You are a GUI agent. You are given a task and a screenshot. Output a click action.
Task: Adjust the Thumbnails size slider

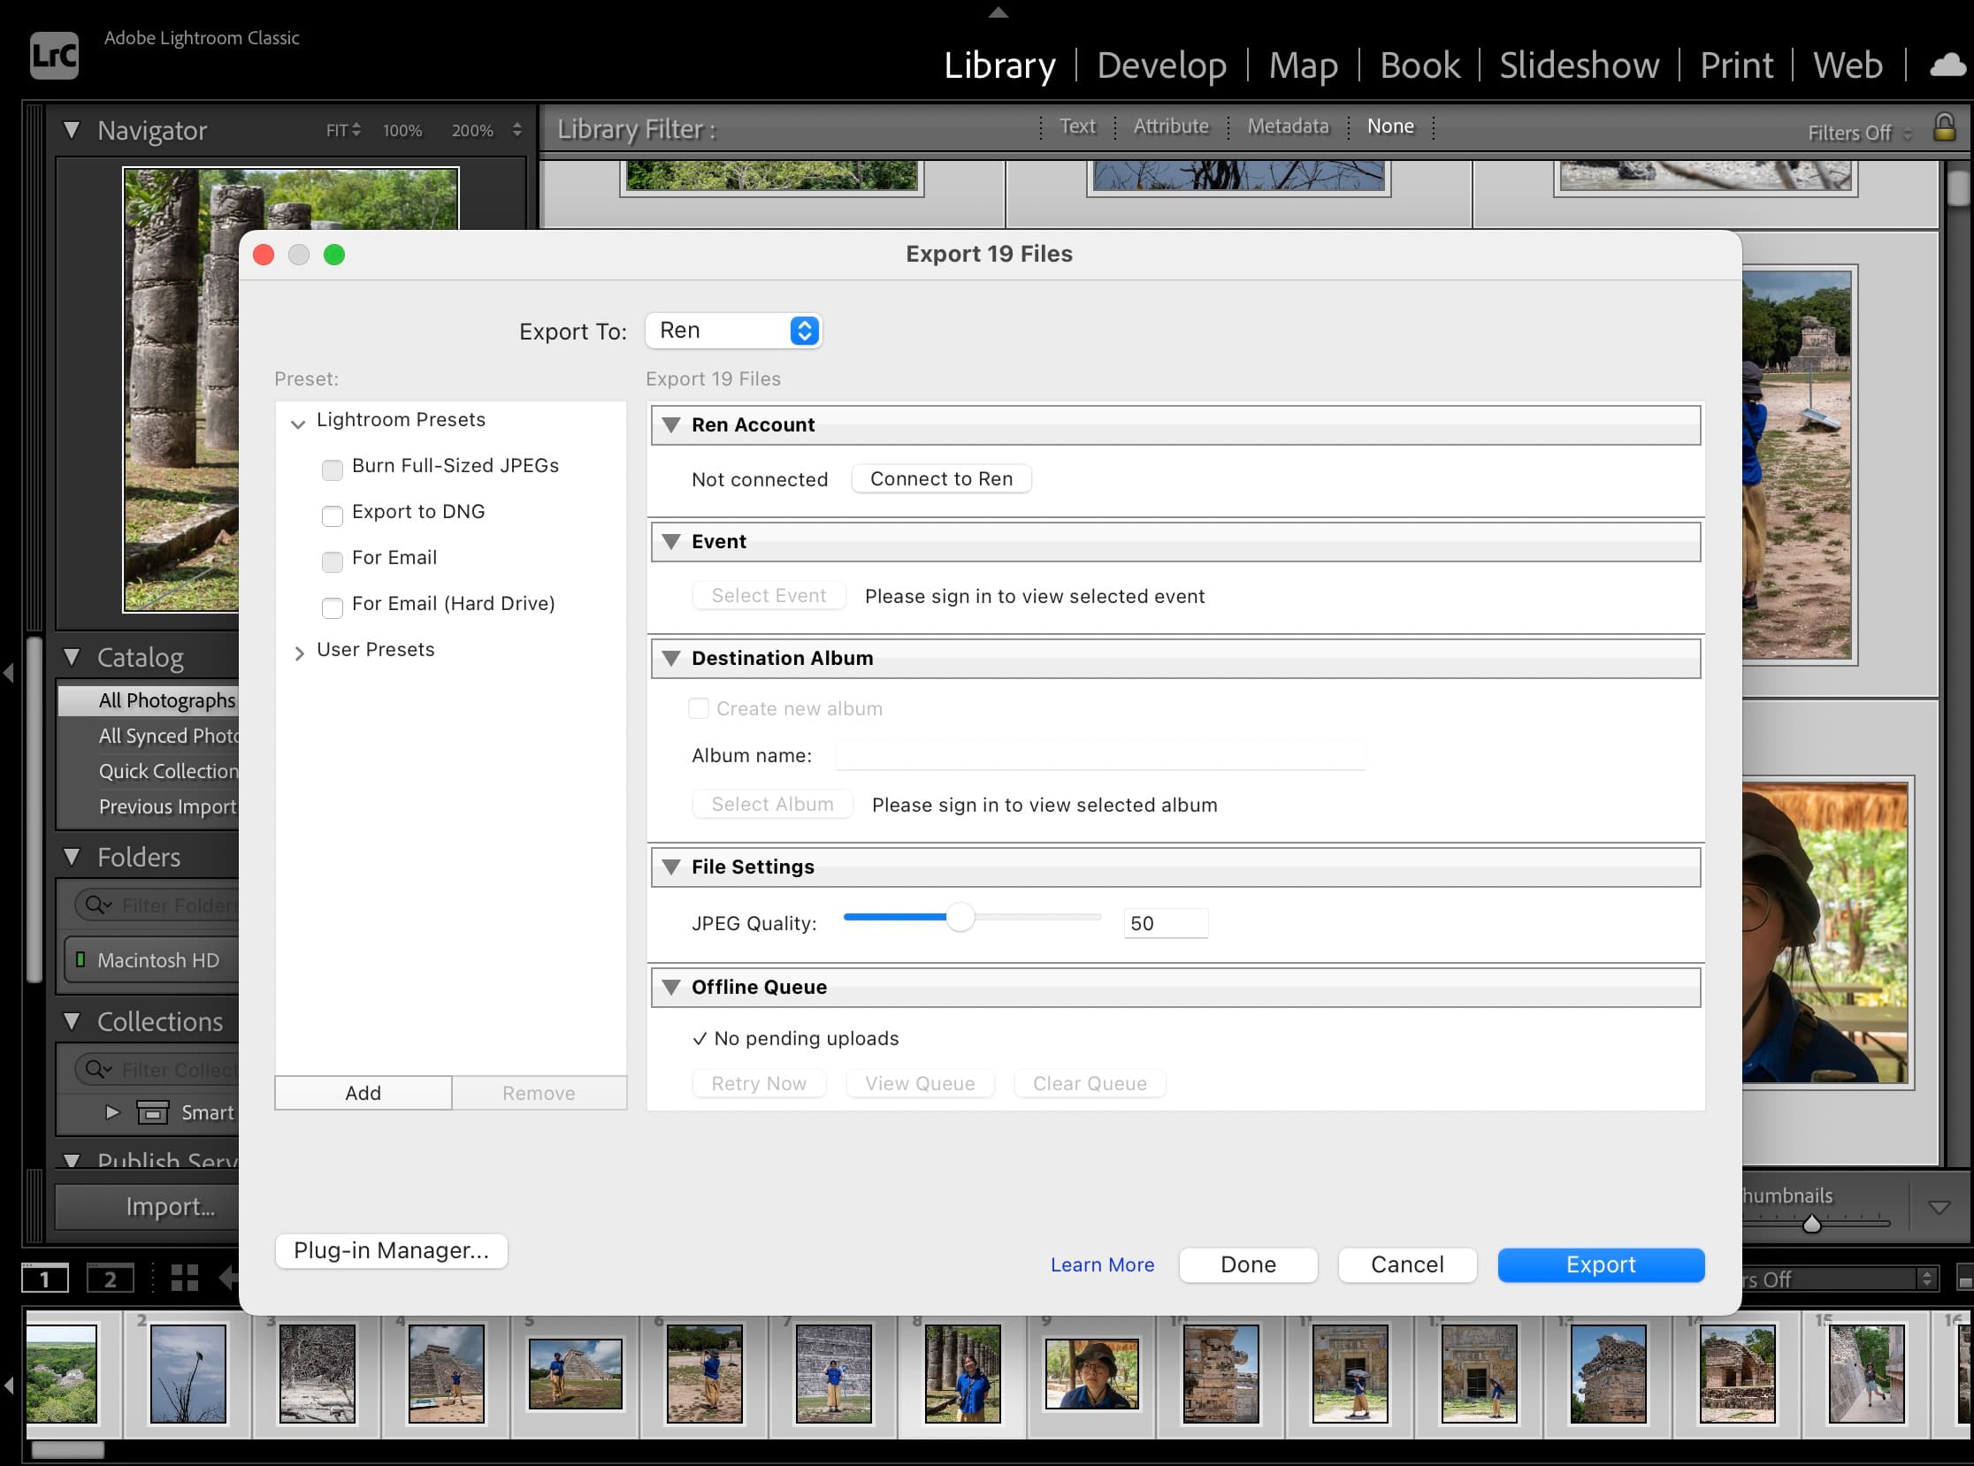pos(1811,1224)
